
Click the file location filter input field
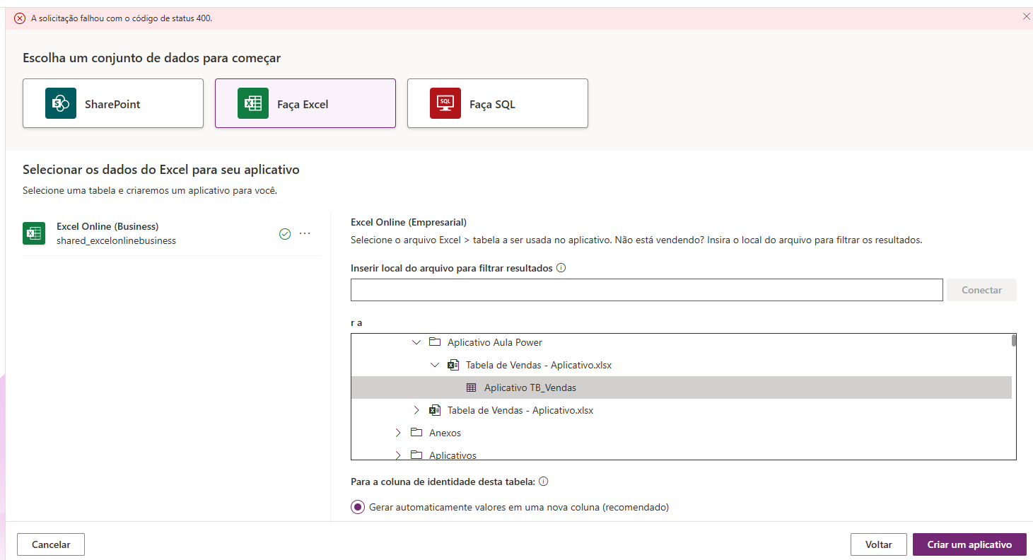pos(646,290)
